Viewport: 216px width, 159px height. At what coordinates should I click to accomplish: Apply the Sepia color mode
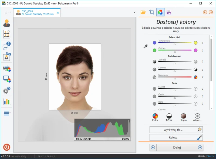coord(184,117)
